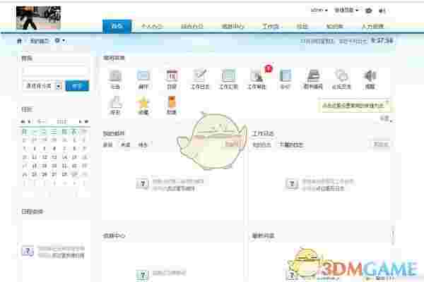
Task: Click inside the search text field
Action: click(x=55, y=70)
